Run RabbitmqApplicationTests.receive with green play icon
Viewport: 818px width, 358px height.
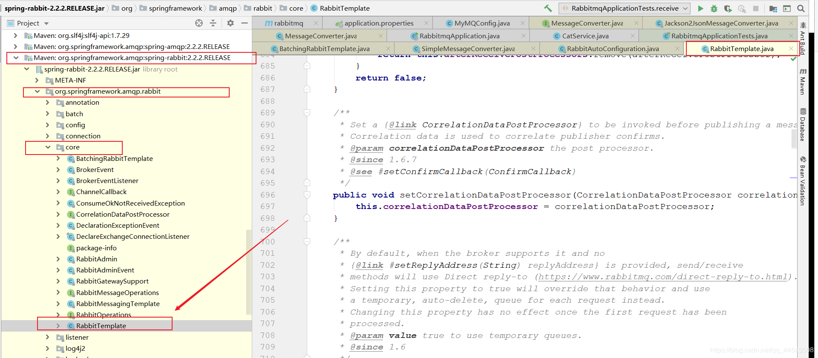tap(700, 8)
